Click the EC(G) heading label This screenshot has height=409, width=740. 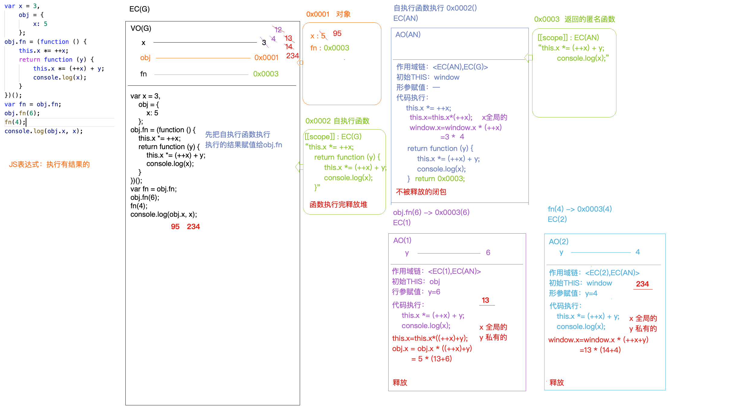pyautogui.click(x=139, y=9)
